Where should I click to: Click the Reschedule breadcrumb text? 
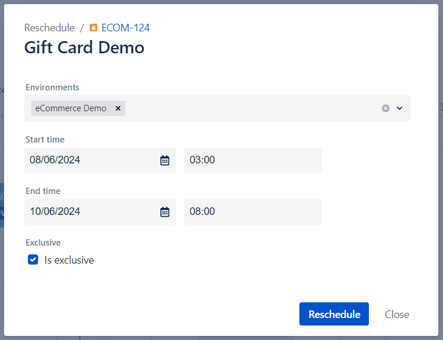pos(49,28)
